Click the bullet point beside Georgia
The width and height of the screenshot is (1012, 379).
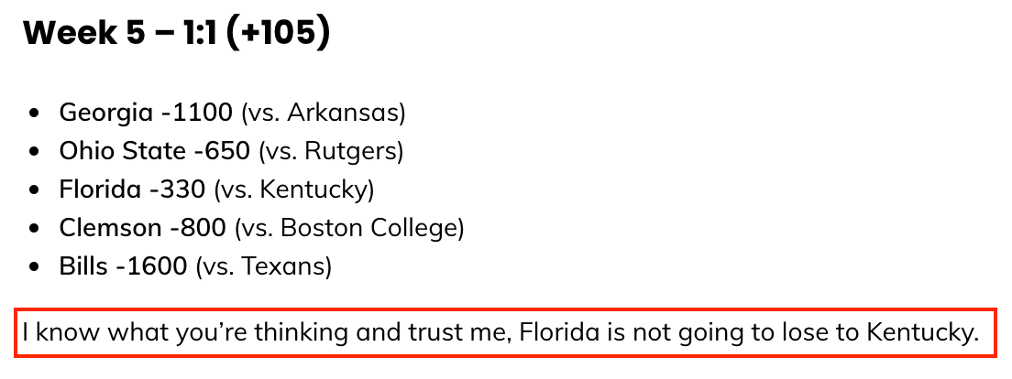pyautogui.click(x=35, y=114)
